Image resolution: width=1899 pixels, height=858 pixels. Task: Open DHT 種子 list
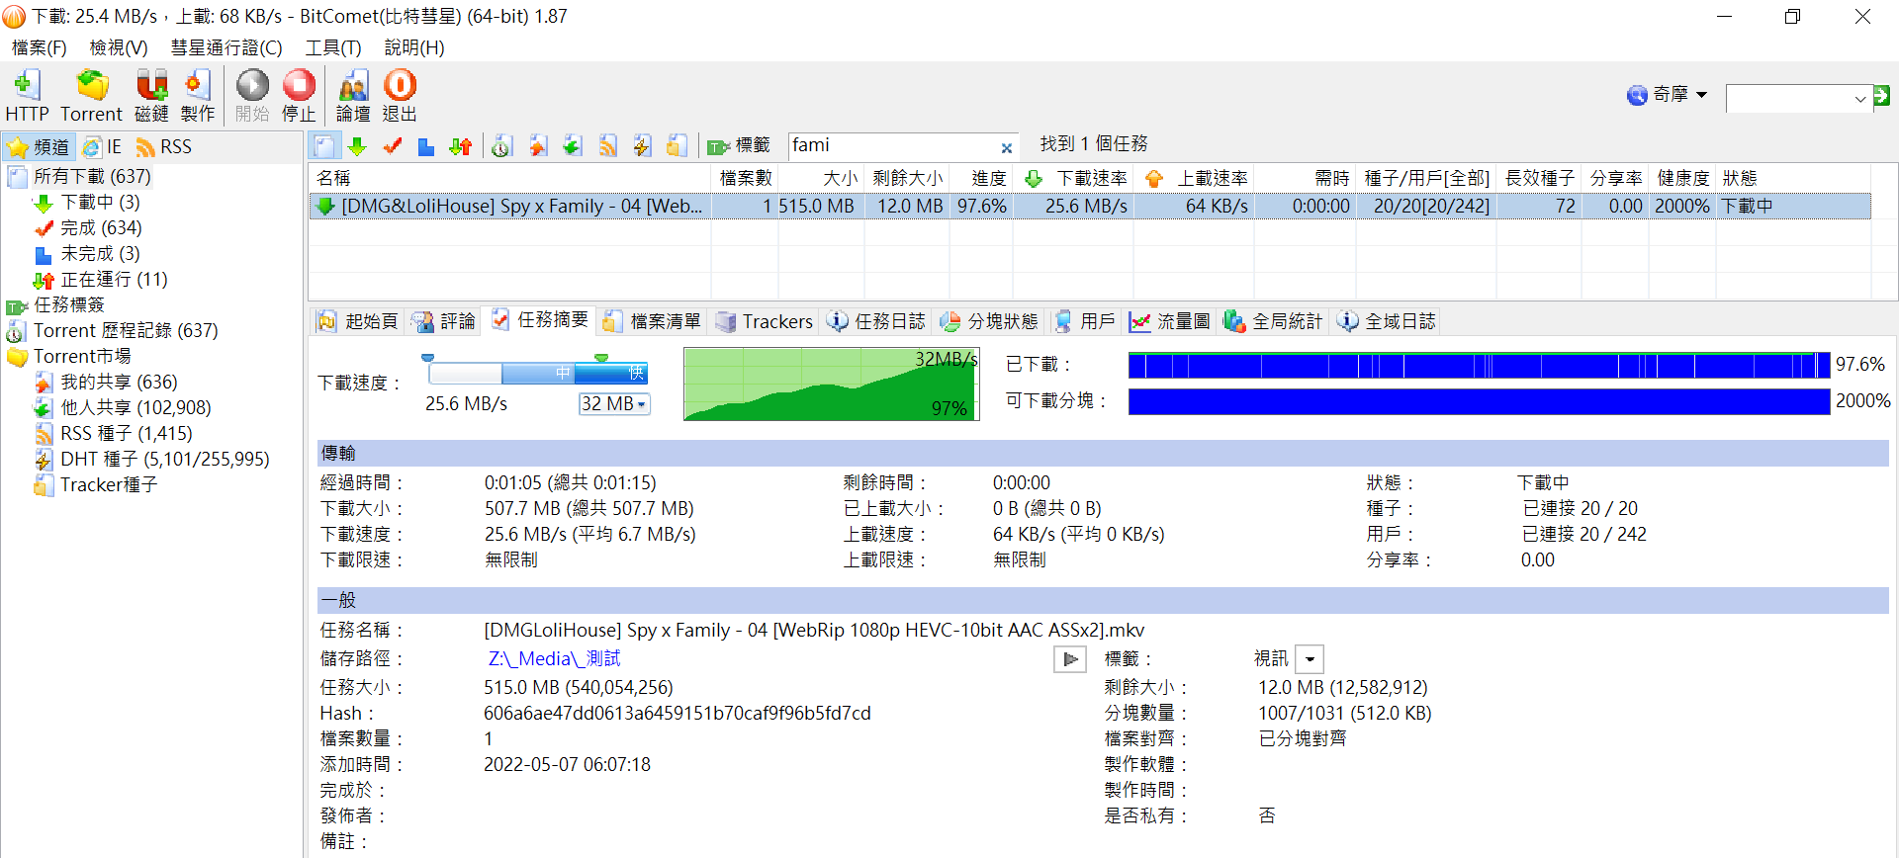[164, 459]
